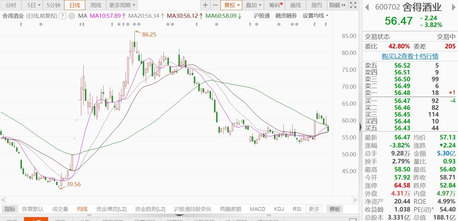Collapse bottom panel with triangle handle

click(180, 215)
